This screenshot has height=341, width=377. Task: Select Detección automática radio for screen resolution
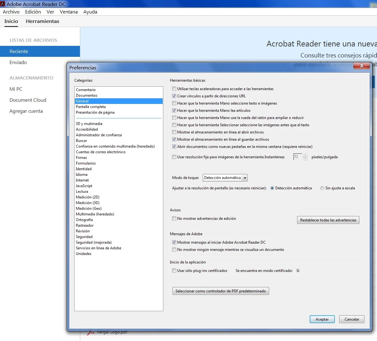click(x=272, y=188)
